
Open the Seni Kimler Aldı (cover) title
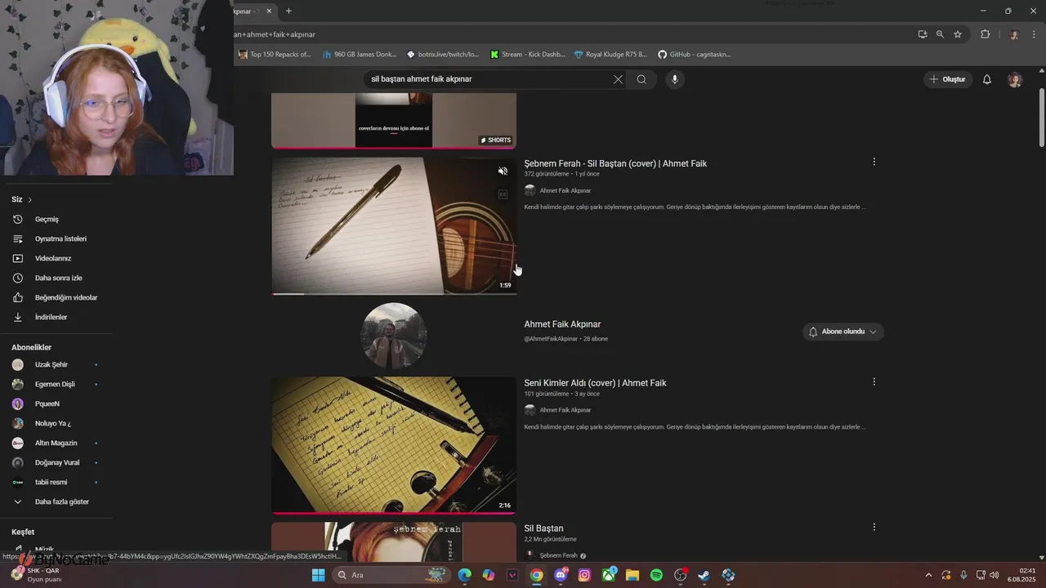[x=595, y=383]
